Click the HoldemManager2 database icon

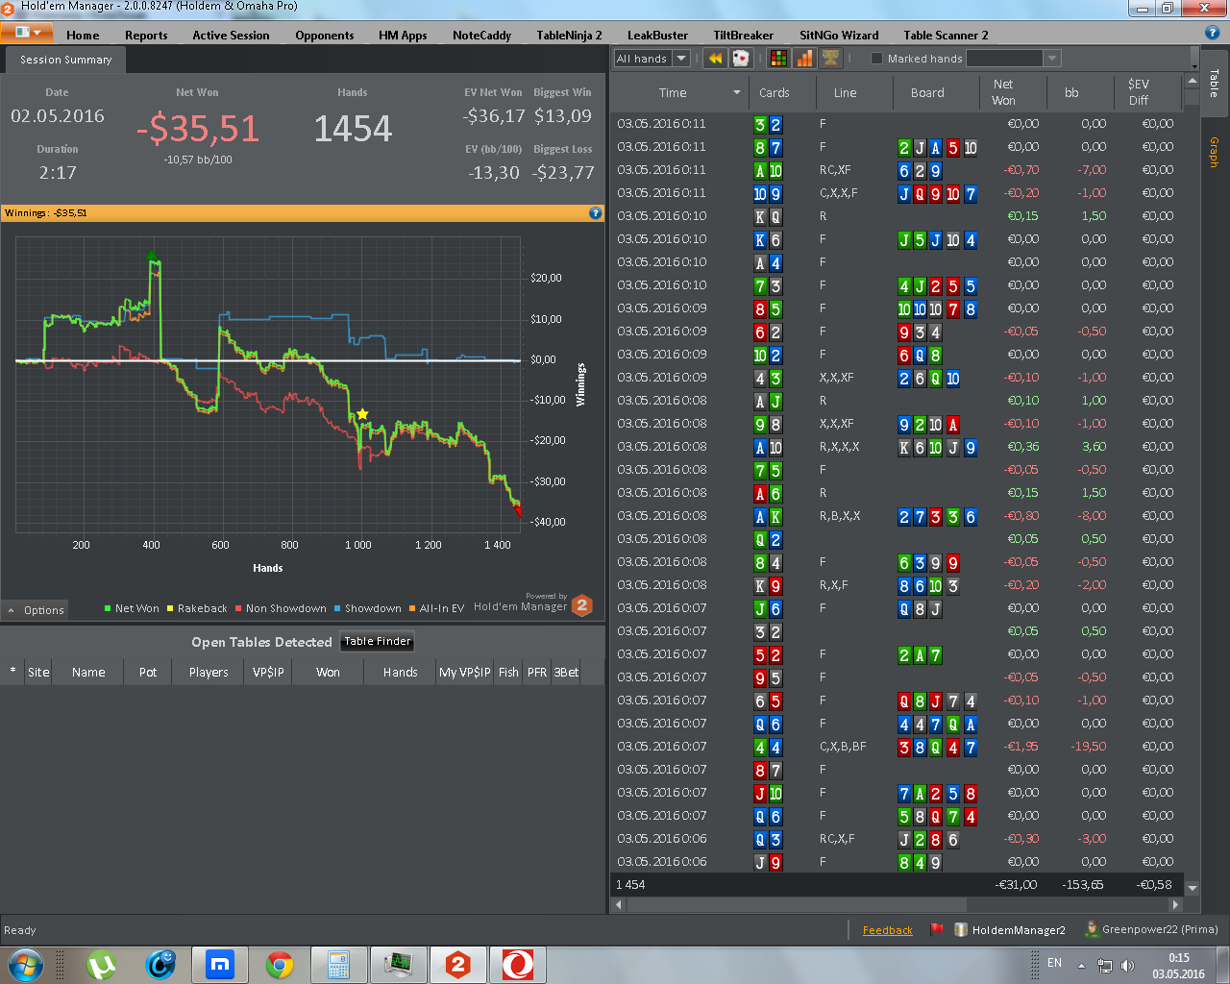click(x=961, y=929)
